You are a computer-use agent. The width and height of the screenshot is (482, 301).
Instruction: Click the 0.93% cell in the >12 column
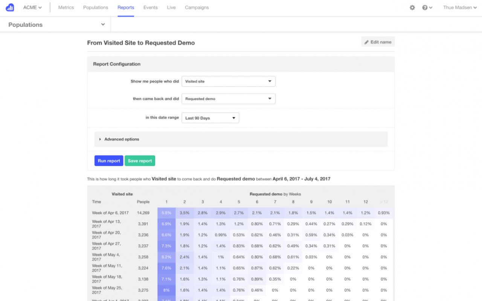[x=384, y=213]
